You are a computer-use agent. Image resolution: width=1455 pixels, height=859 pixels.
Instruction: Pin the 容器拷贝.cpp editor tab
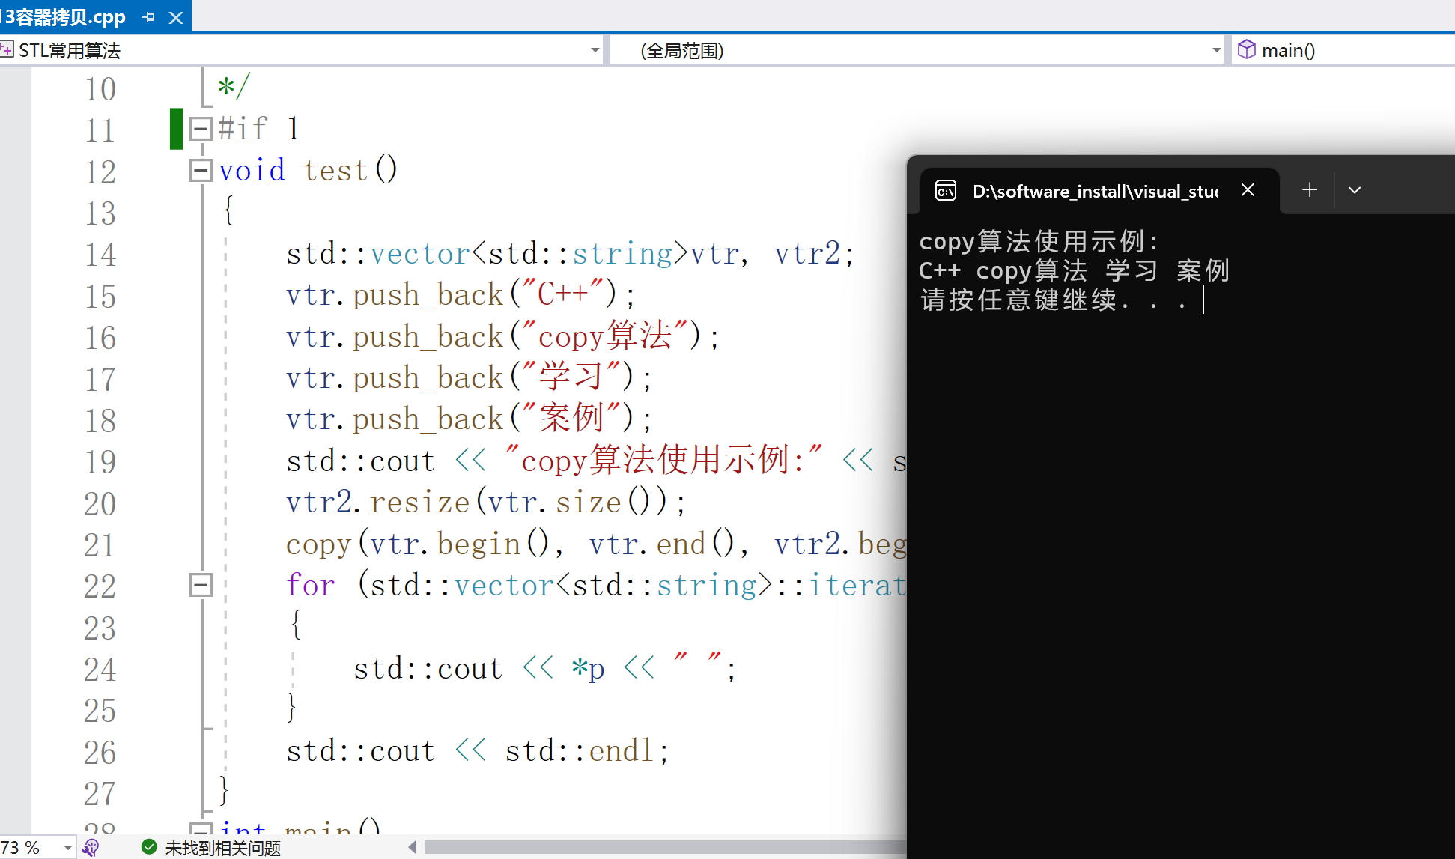tap(148, 17)
